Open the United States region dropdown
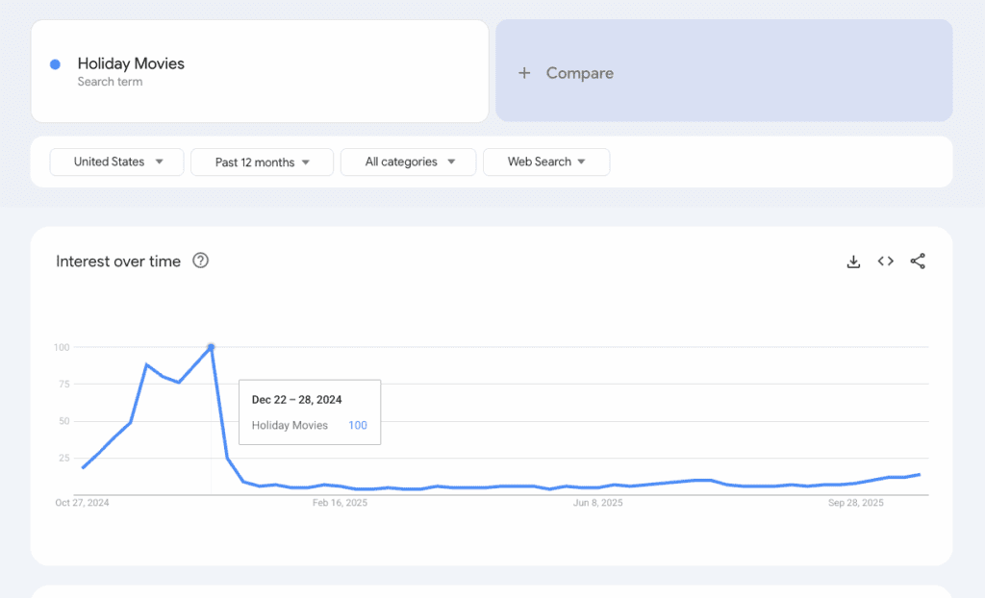 (x=116, y=162)
